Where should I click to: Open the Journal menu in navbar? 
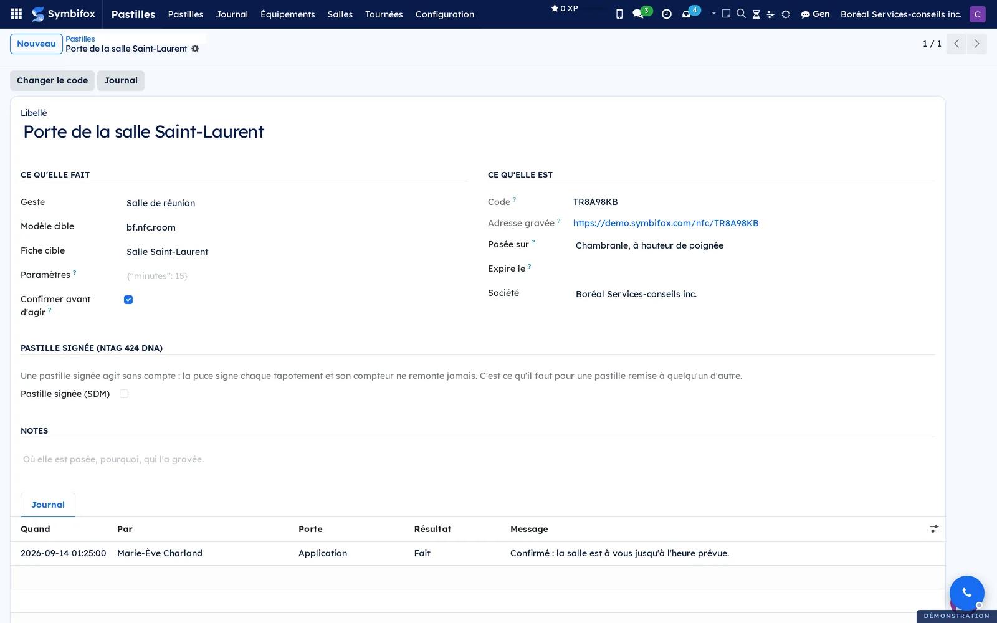(x=232, y=14)
